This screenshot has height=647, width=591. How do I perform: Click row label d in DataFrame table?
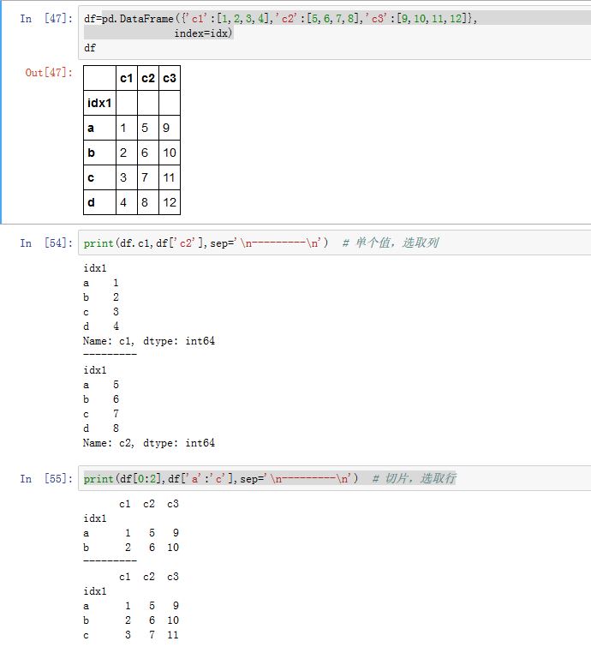91,203
